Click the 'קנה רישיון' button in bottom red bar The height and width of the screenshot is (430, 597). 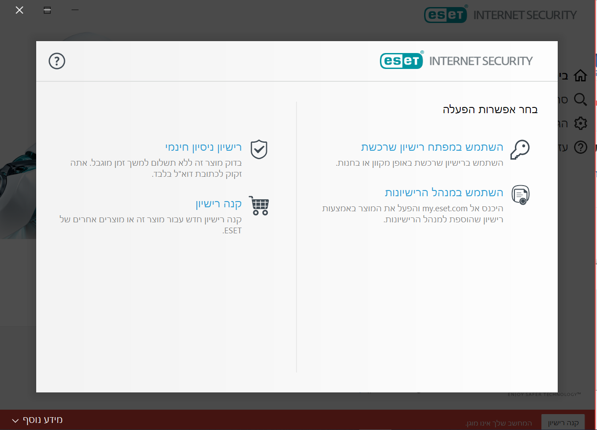(x=563, y=422)
